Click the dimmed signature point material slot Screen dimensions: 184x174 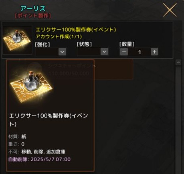click(113, 69)
